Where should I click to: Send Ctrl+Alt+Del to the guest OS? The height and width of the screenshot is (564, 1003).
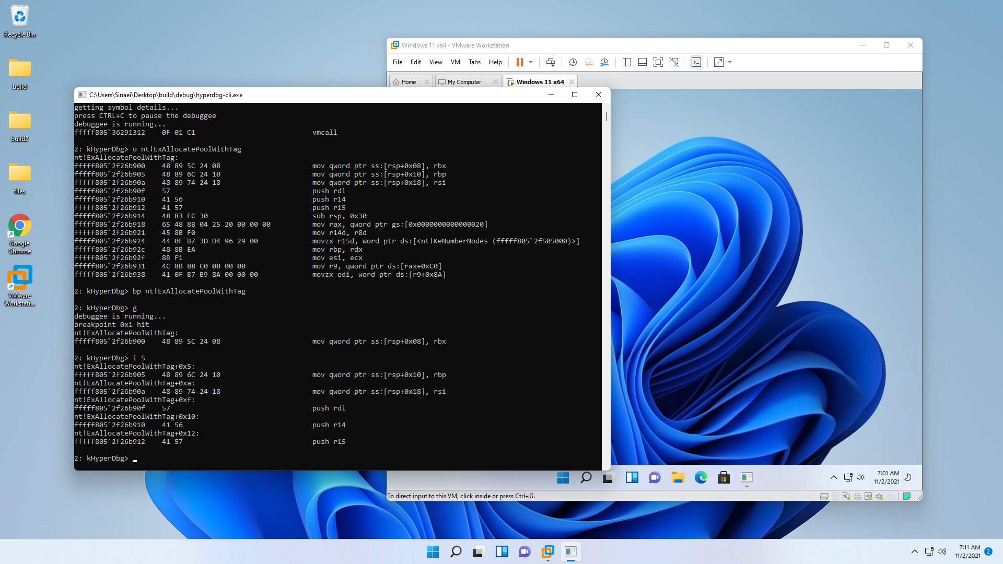551,62
